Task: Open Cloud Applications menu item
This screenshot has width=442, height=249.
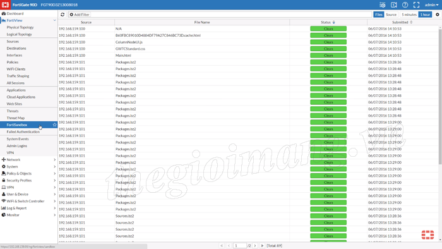Action: (21, 97)
